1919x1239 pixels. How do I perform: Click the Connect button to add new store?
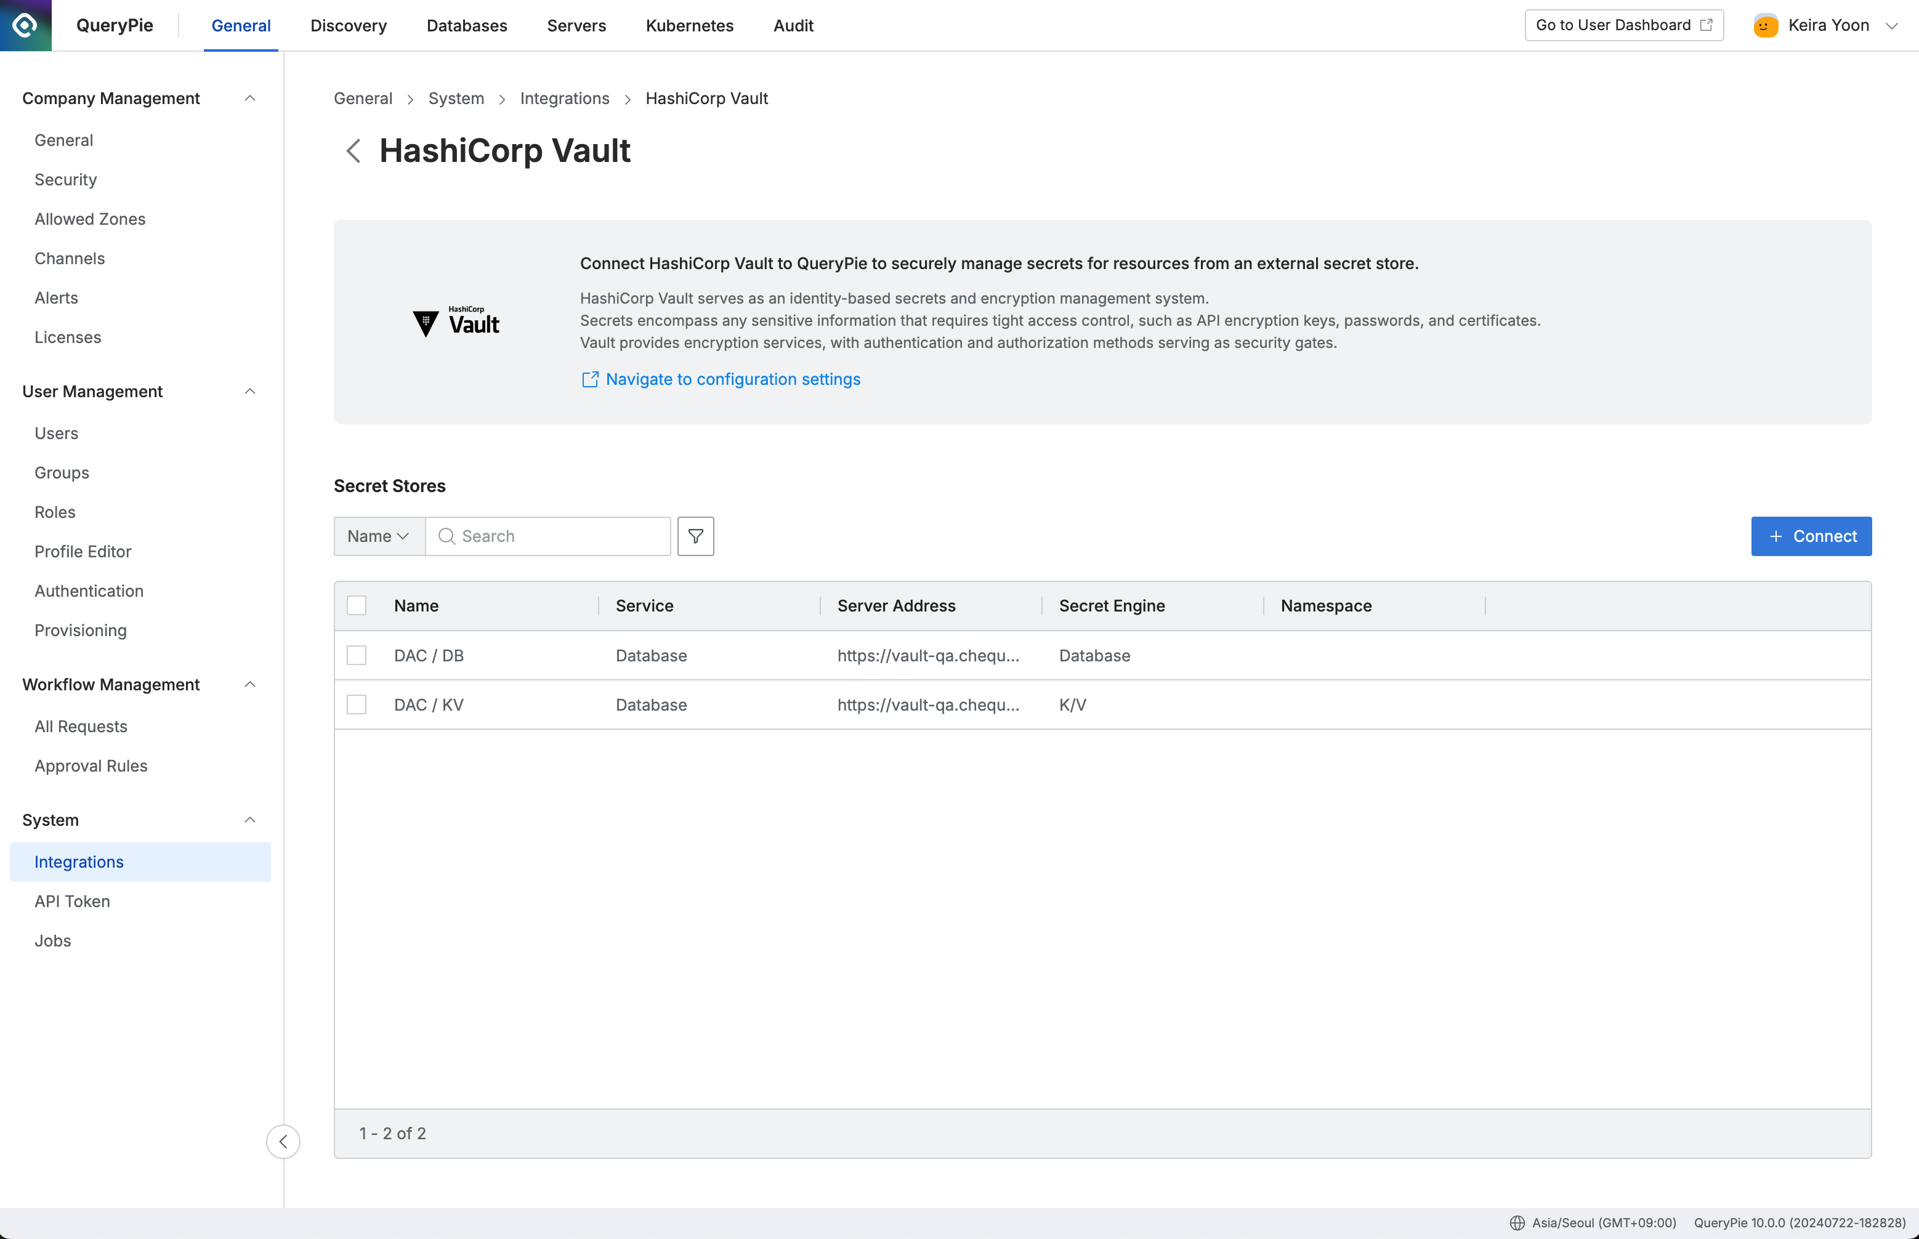1811,536
